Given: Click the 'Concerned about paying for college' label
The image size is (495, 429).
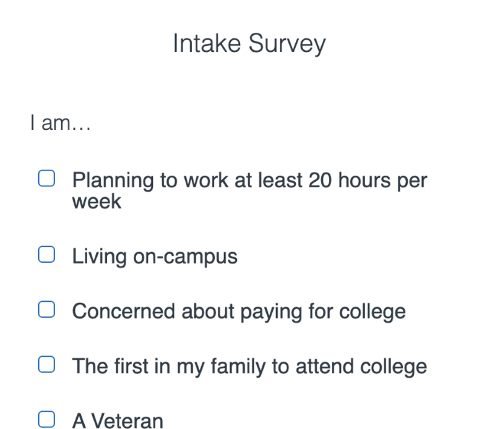Looking at the screenshot, I should [x=239, y=312].
